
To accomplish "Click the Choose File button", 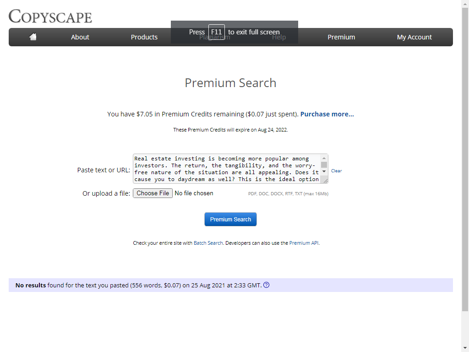I will point(153,193).
